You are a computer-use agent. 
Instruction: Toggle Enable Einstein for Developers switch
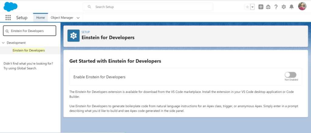pyautogui.click(x=291, y=75)
